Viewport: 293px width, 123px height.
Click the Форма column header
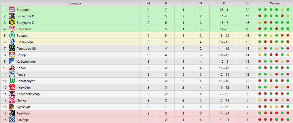(274, 3)
